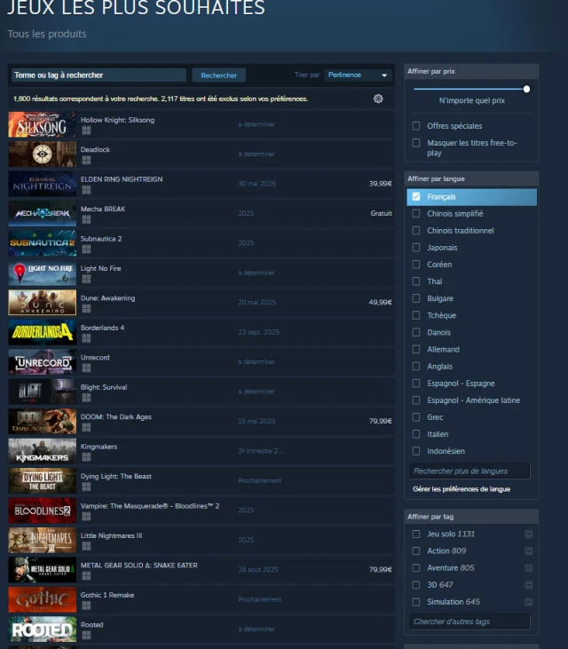The image size is (568, 649).
Task: Check the Coréen language checkbox
Action: pyautogui.click(x=416, y=265)
